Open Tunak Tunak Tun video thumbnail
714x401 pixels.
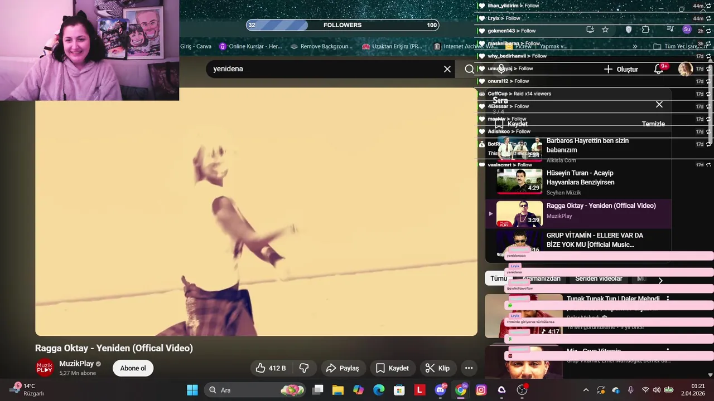(524, 316)
